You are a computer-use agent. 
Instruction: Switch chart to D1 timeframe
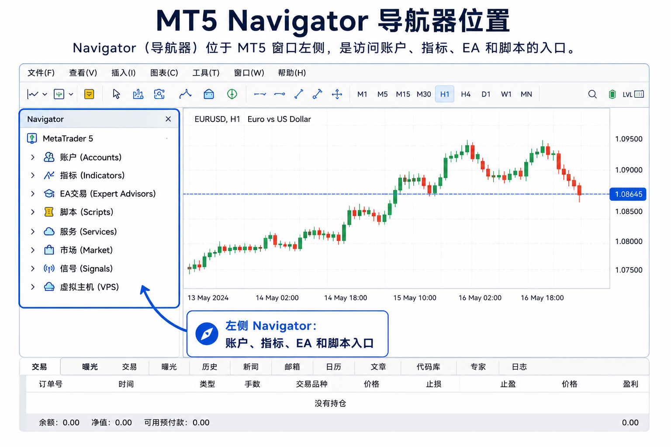pos(486,94)
